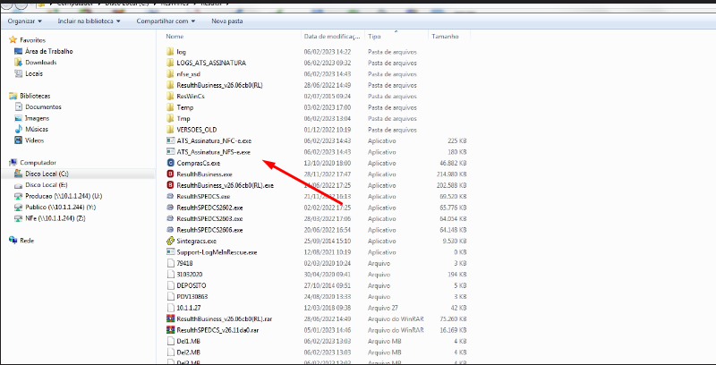Select ResulthSPEDCS2606.exe file name

209,230
